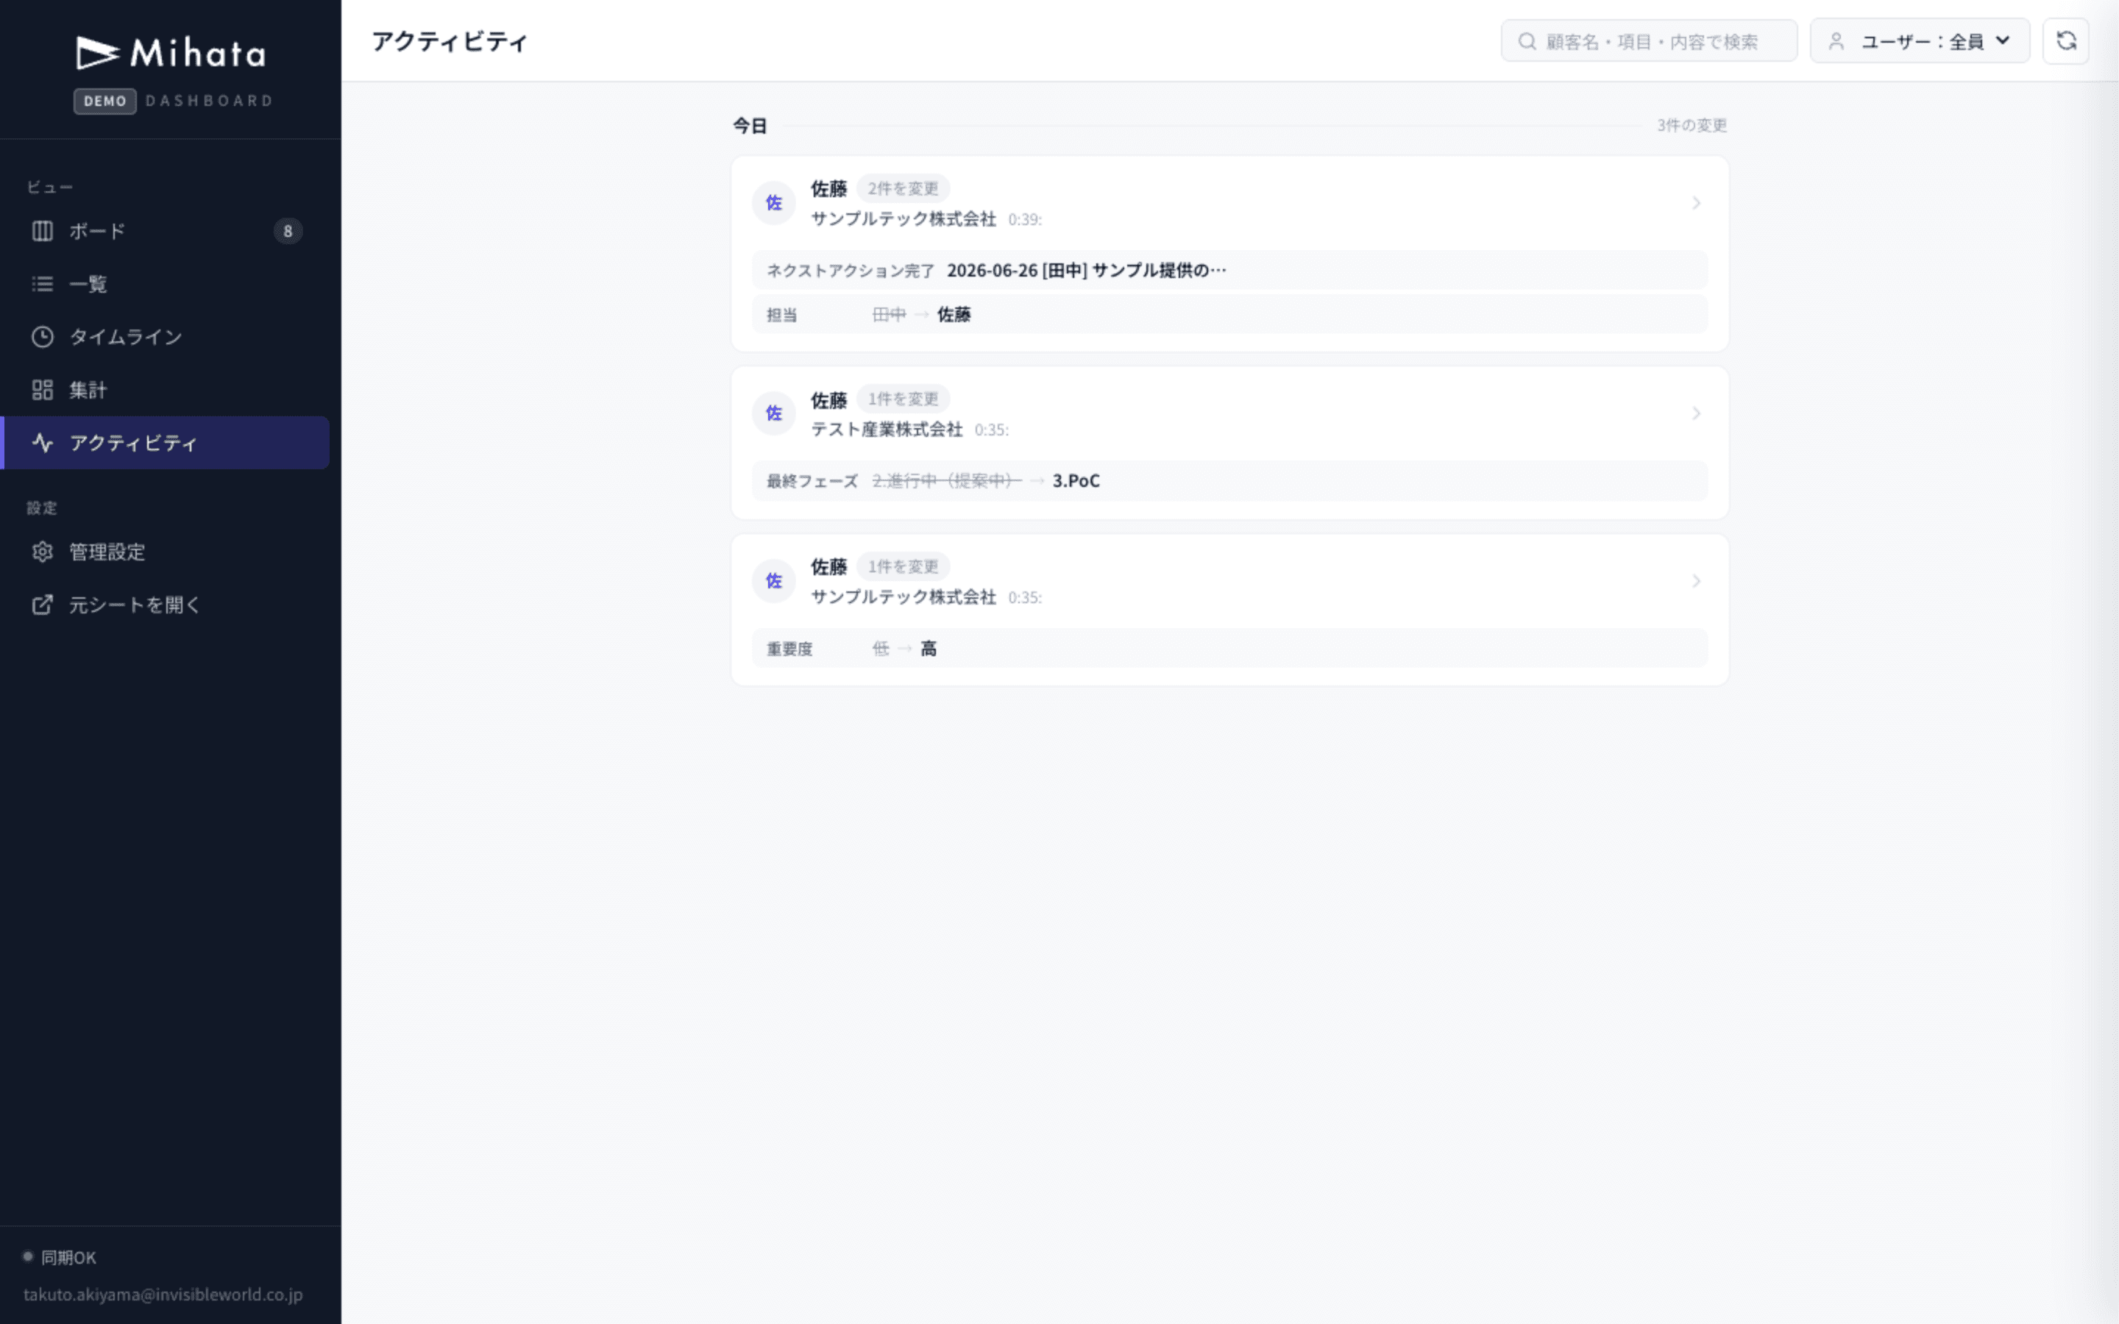This screenshot has height=1324, width=2119.
Task: Click the takuto.akiyama email address
Action: pos(163,1295)
